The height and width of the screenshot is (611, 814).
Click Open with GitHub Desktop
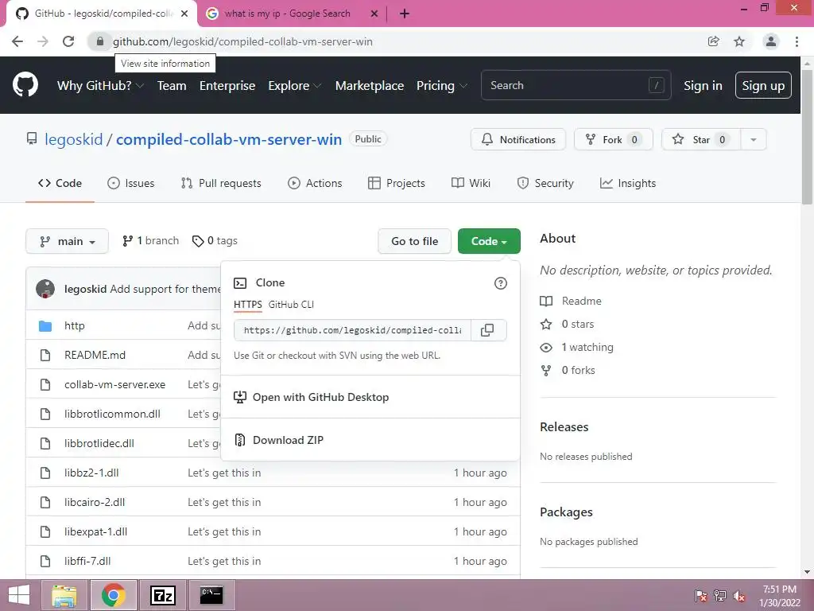320,397
